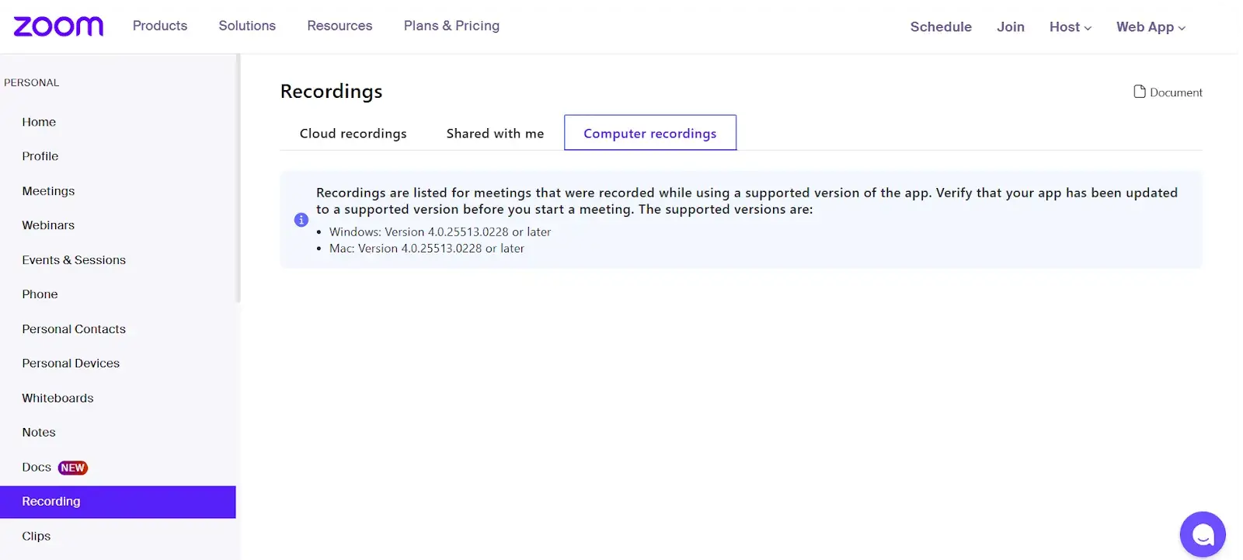The height and width of the screenshot is (560, 1243).
Task: Click the Join link
Action: [1010, 27]
